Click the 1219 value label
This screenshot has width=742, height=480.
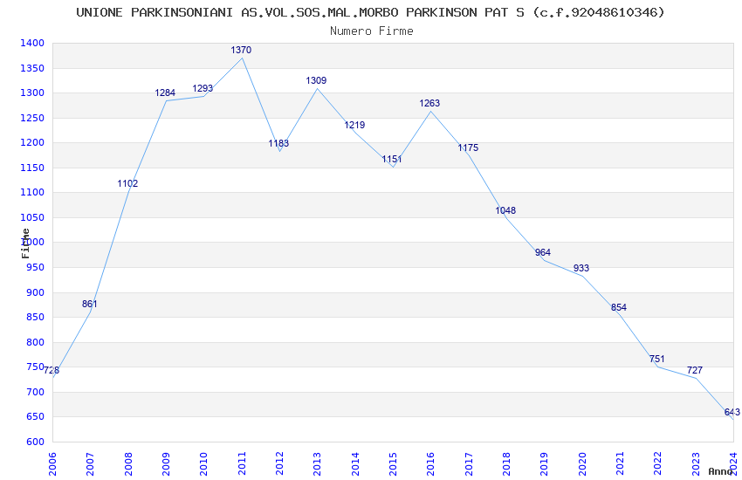coord(354,126)
